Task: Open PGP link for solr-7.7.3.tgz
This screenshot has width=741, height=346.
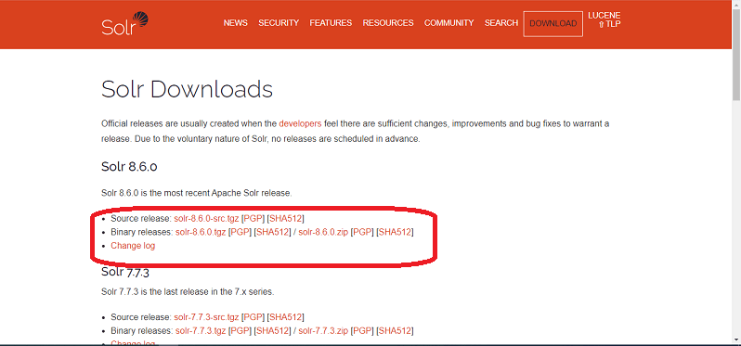Action: 240,330
